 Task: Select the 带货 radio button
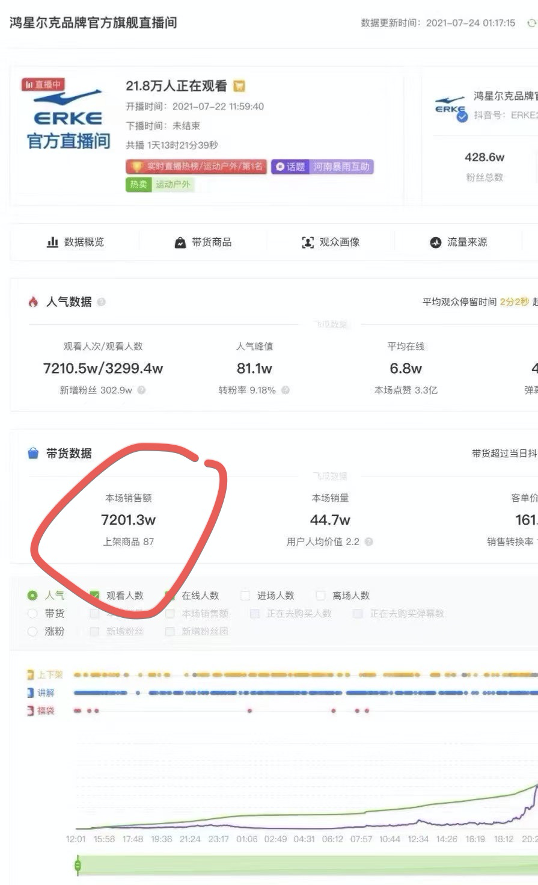pos(32,614)
